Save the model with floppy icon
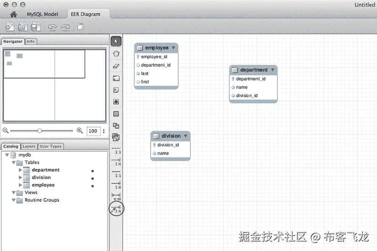This screenshot has width=377, height=251. click(x=36, y=26)
